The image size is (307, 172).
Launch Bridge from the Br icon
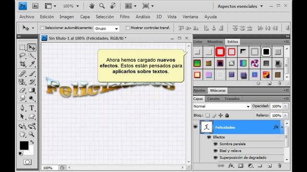(35, 6)
